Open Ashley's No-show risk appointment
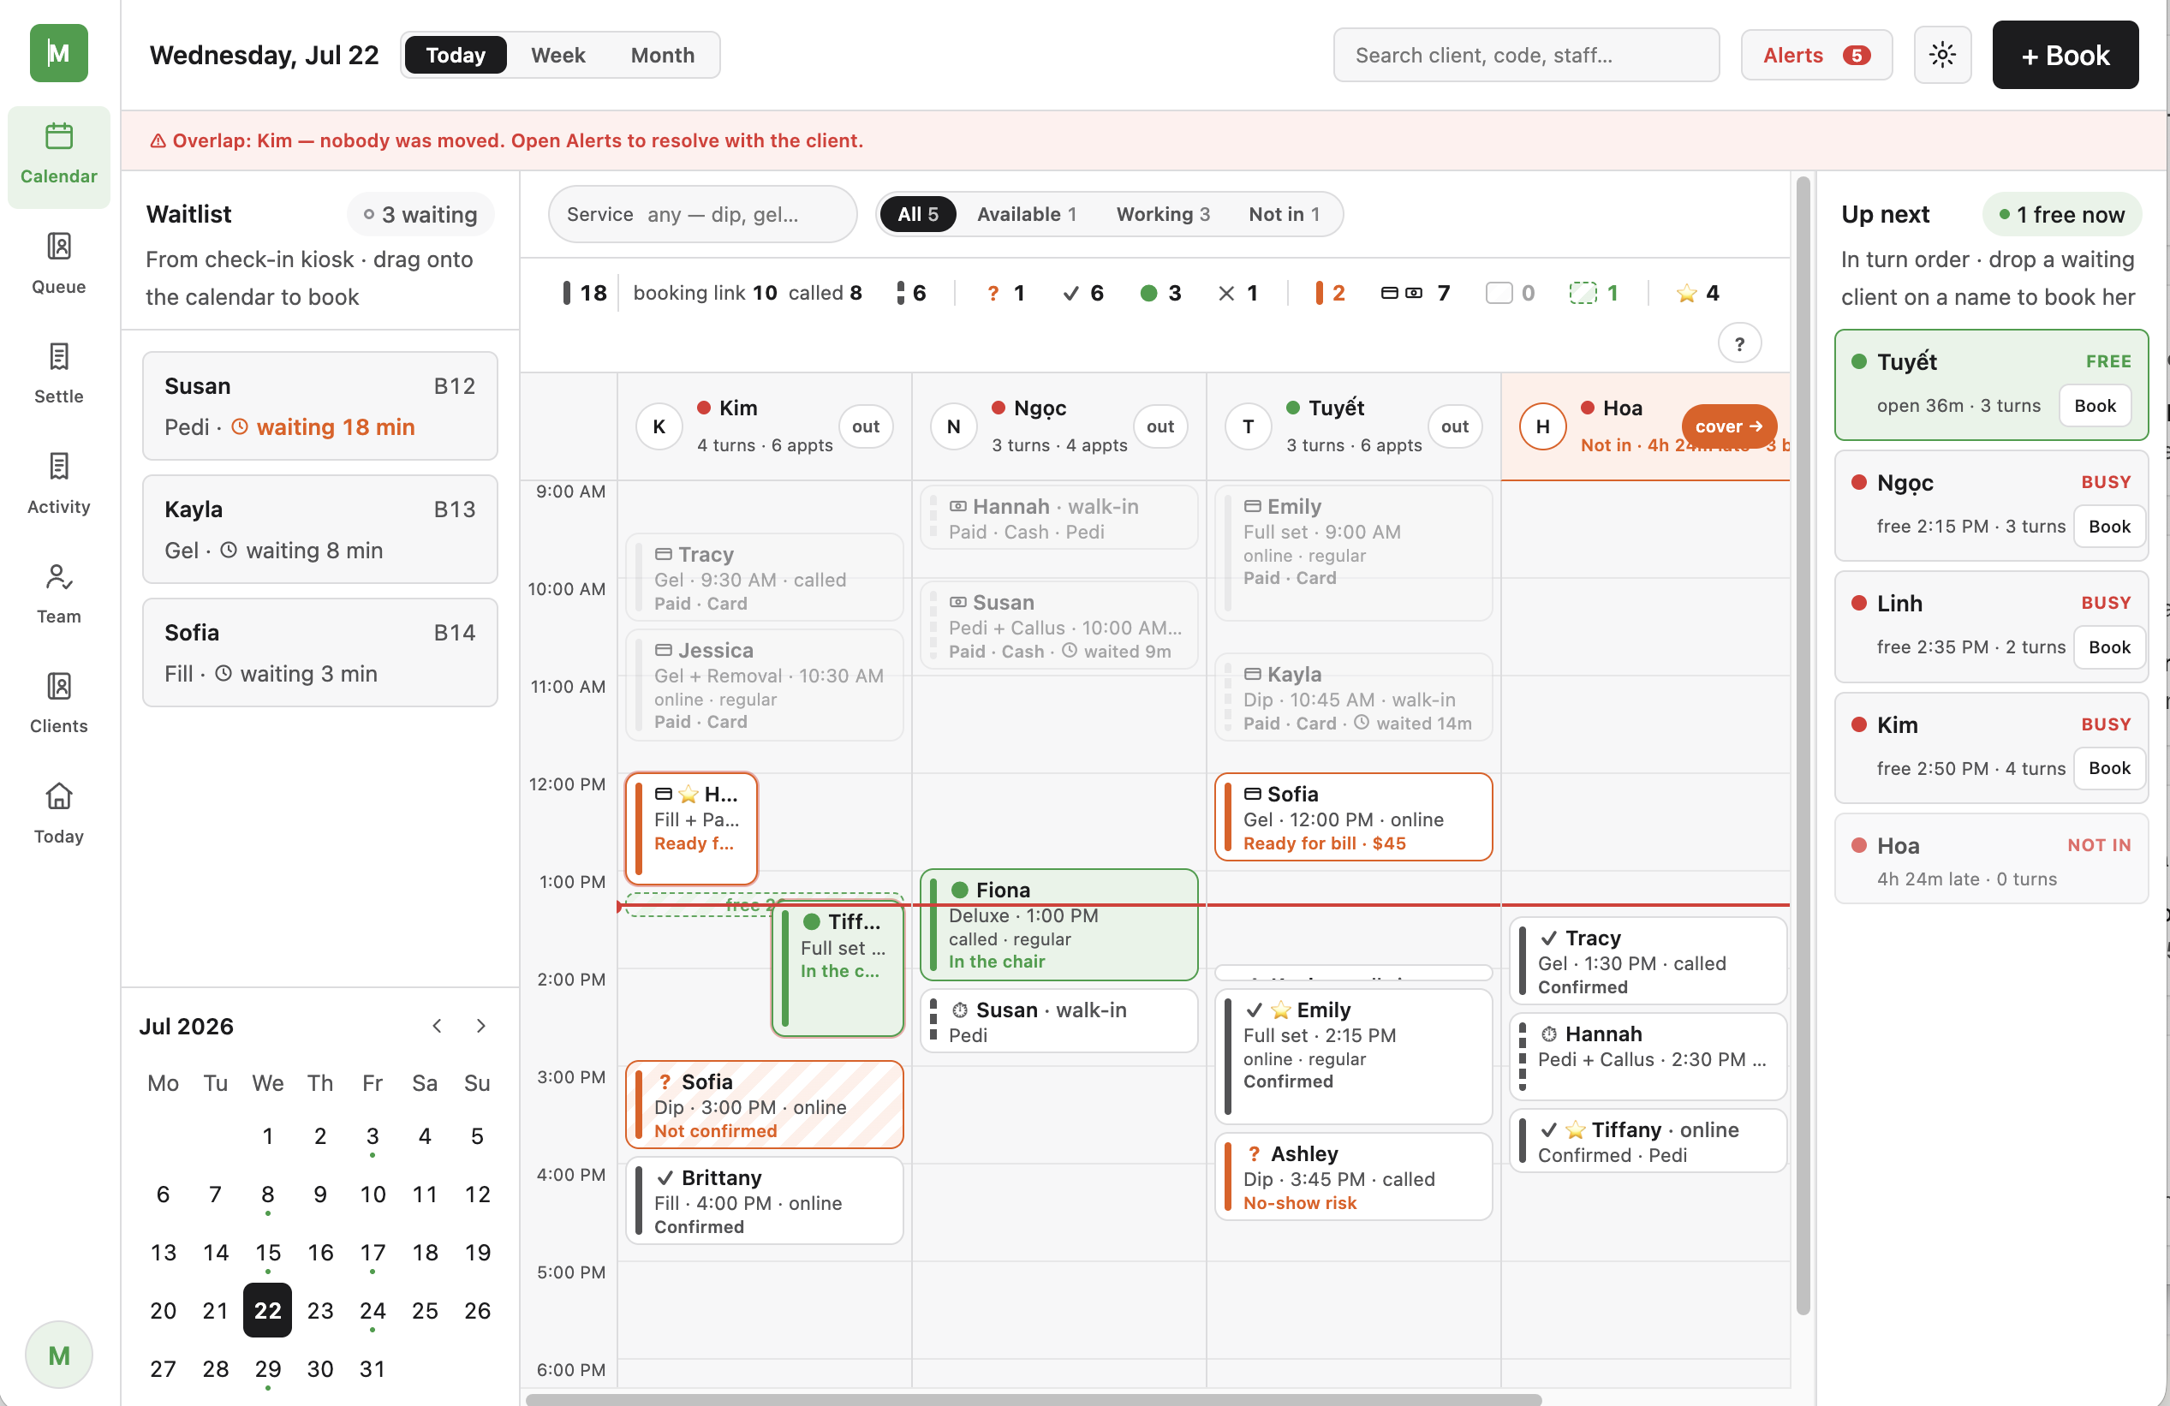The width and height of the screenshot is (2170, 1406). pos(1353,1177)
